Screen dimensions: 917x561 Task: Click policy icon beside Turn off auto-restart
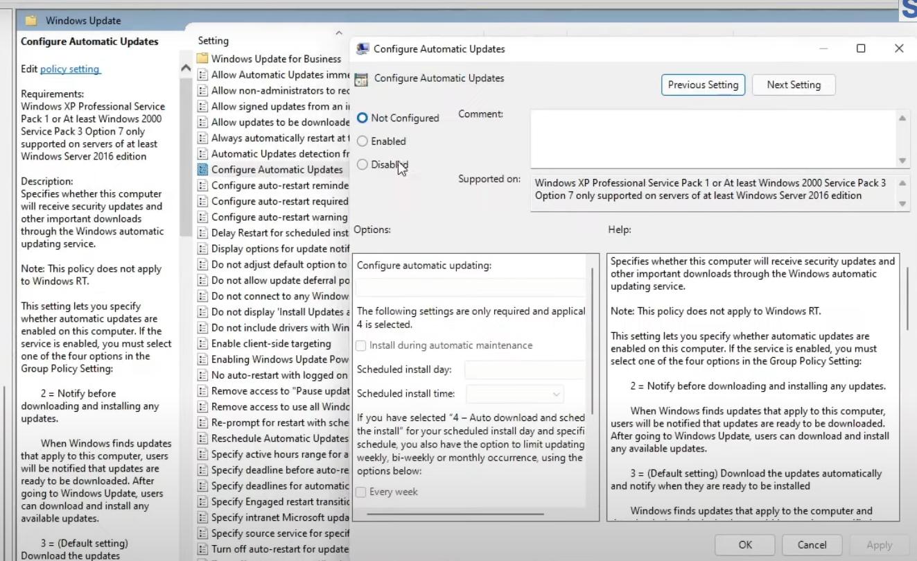(202, 549)
